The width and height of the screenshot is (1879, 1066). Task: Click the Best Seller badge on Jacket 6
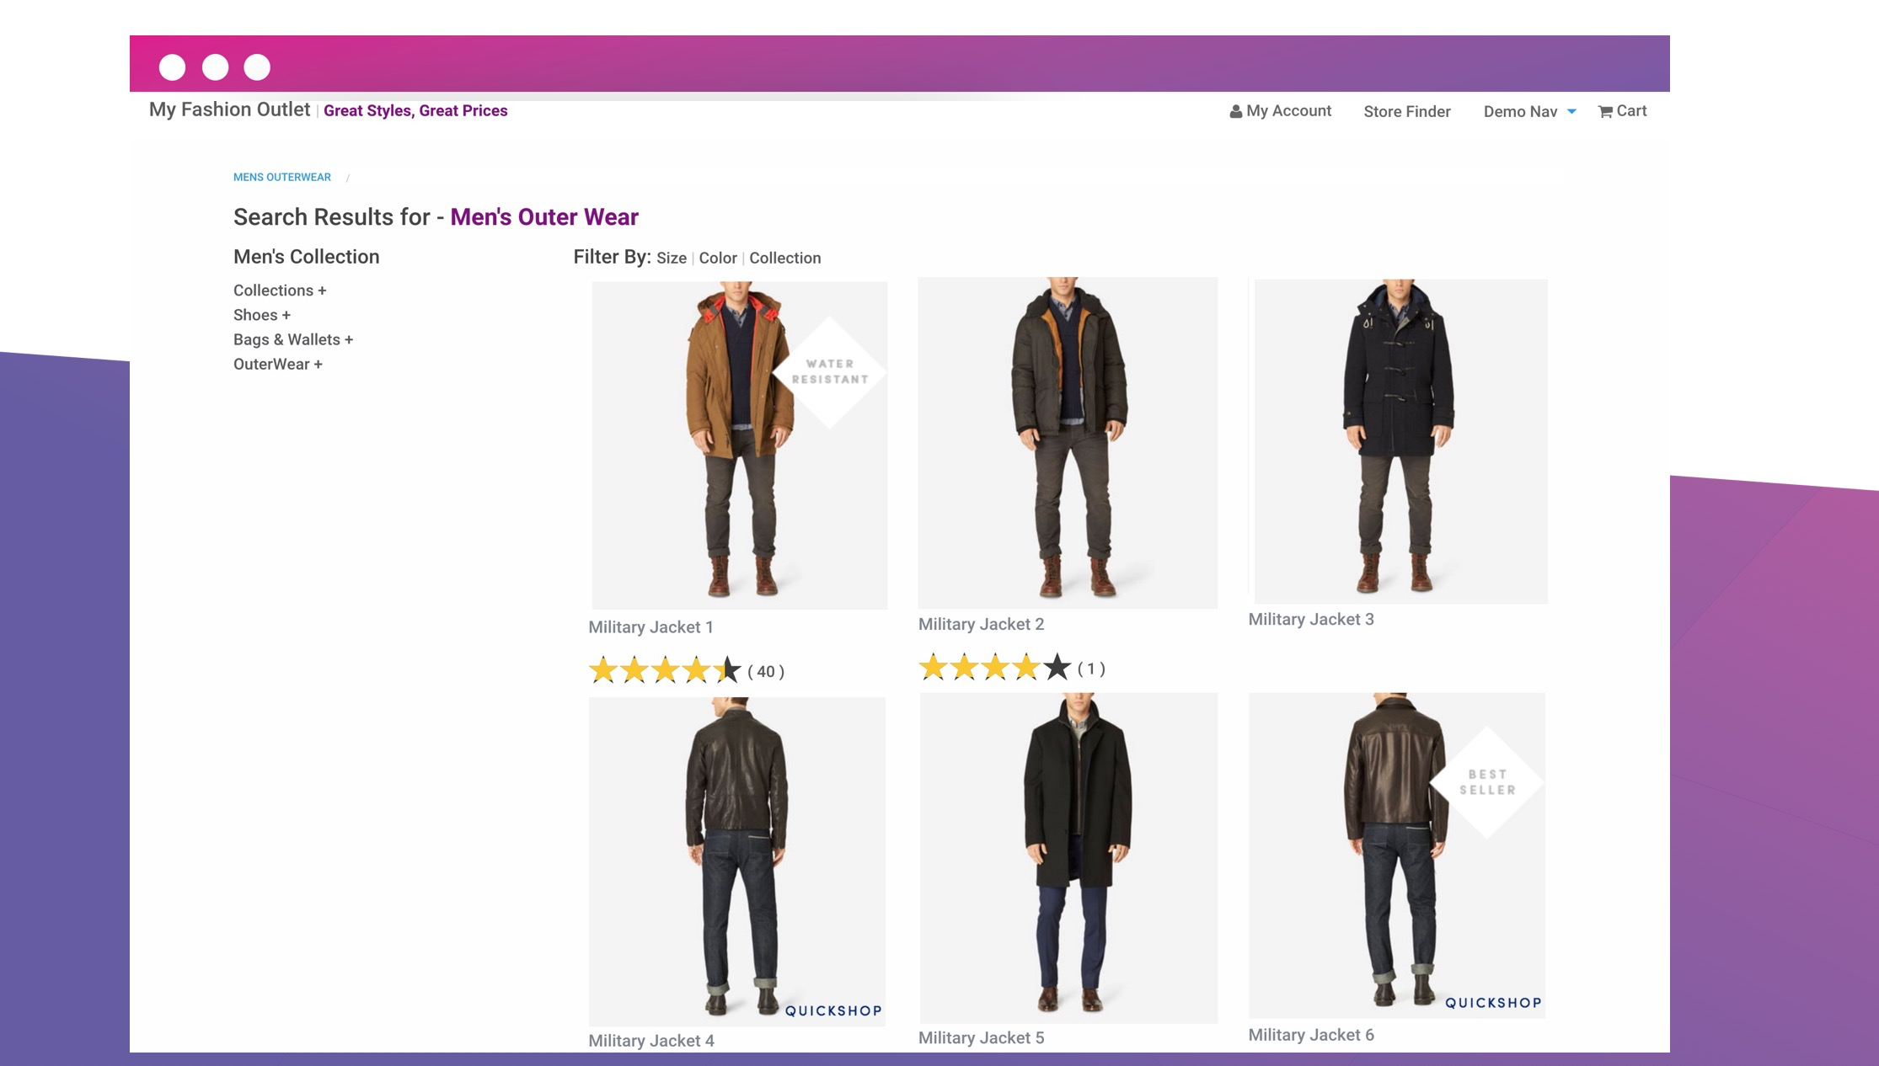(1487, 782)
